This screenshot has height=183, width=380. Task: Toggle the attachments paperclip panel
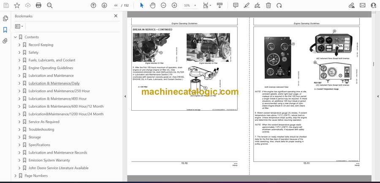click(x=5, y=41)
